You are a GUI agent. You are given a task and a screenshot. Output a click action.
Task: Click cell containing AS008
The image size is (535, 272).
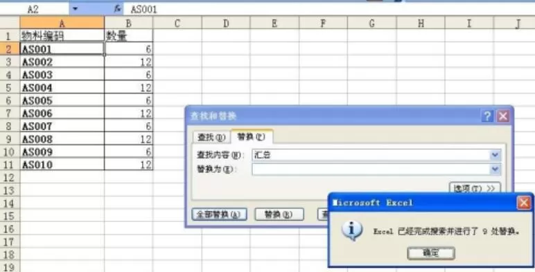pos(62,139)
